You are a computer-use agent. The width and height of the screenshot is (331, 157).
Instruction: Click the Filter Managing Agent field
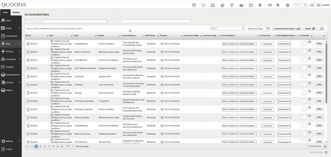pos(66,21)
